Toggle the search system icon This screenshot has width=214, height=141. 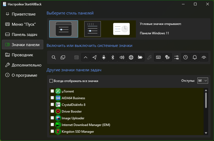point(54,57)
